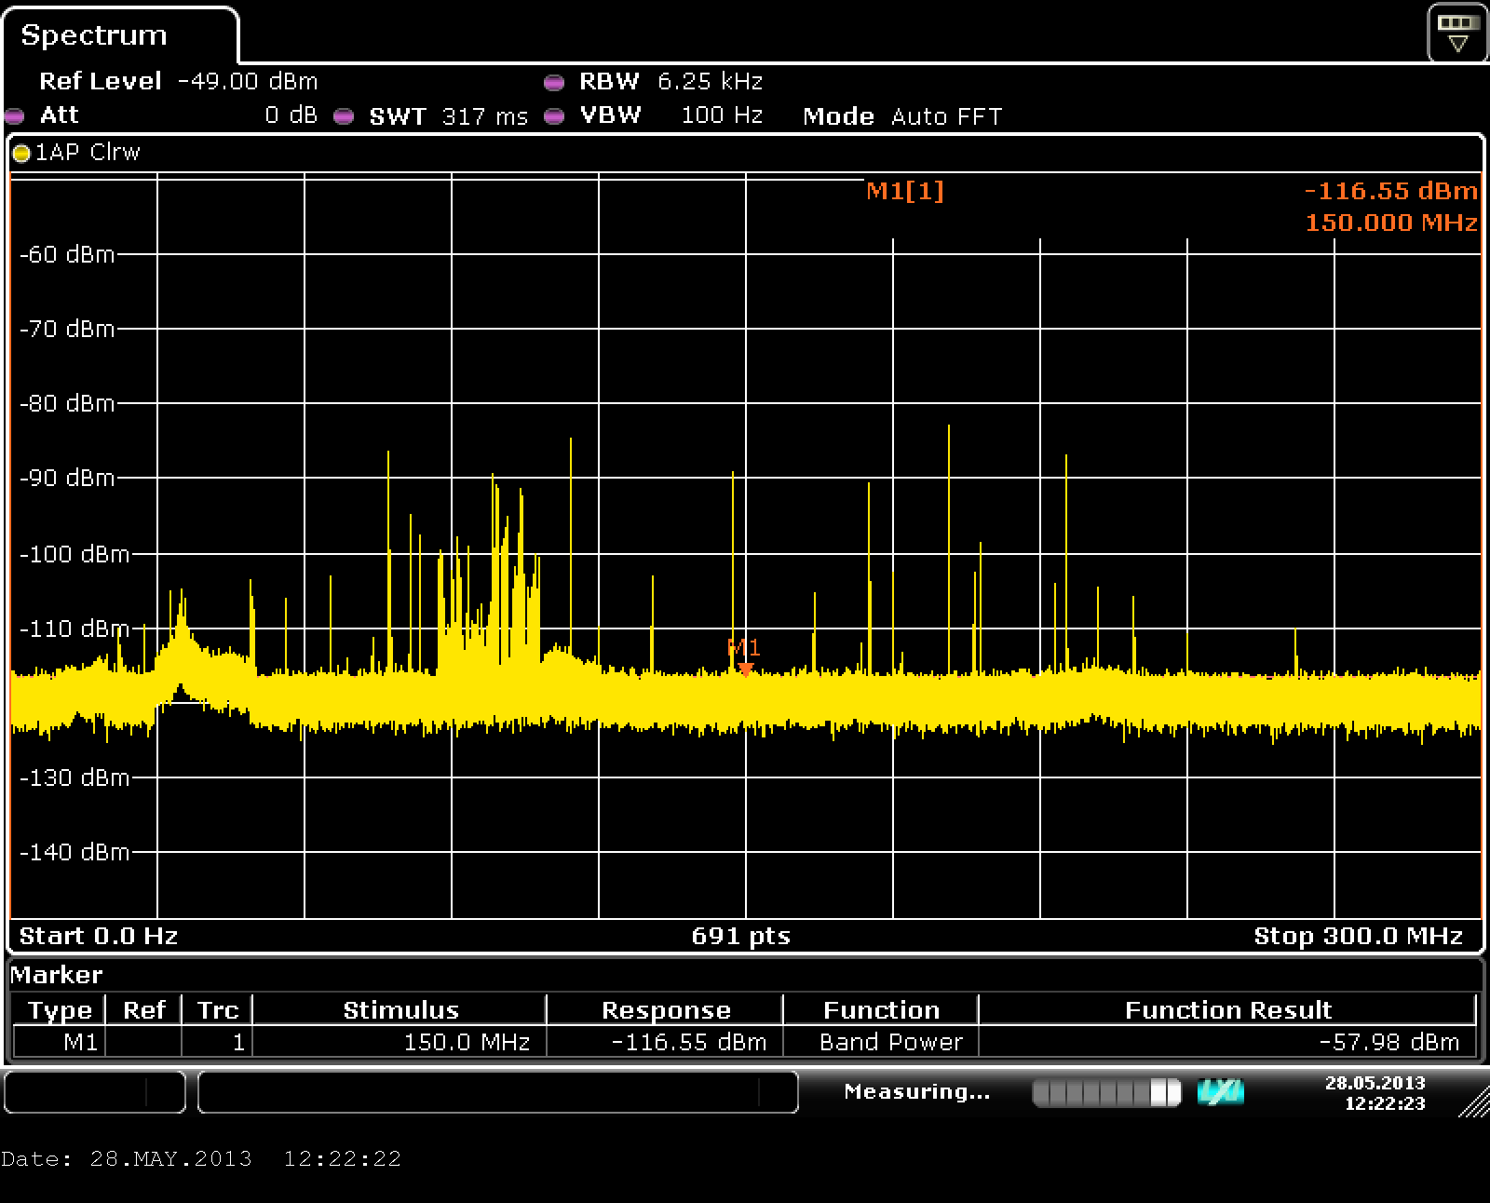Select the M1 marker triangle on the trace
The width and height of the screenshot is (1490, 1203).
pos(745,668)
